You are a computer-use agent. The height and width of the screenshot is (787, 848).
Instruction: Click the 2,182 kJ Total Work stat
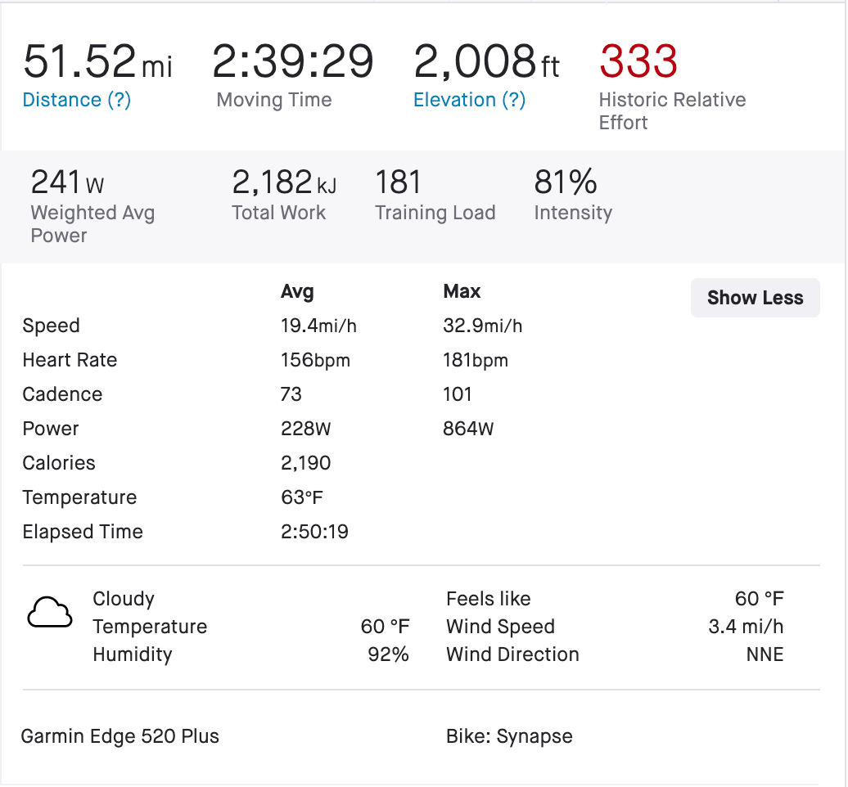284,182
